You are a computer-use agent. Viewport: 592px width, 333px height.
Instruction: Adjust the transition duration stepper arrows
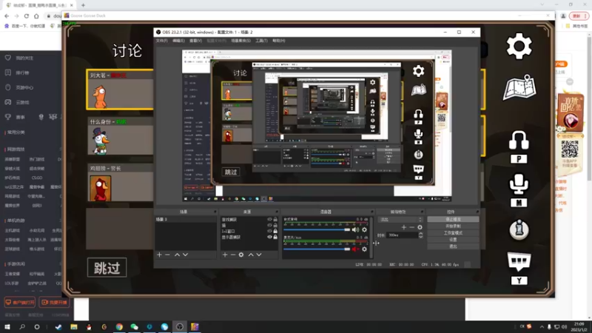[420, 235]
